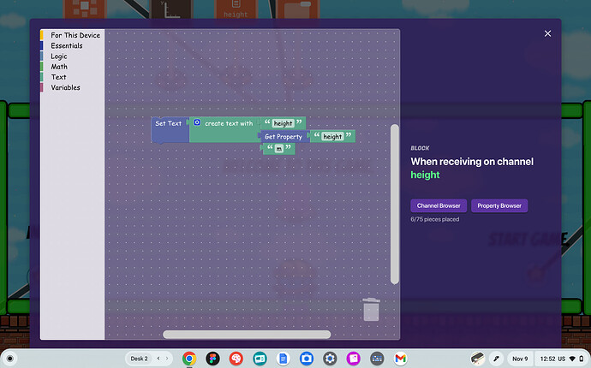Click gear icon on create text block
The image size is (591, 368).
[x=196, y=123]
